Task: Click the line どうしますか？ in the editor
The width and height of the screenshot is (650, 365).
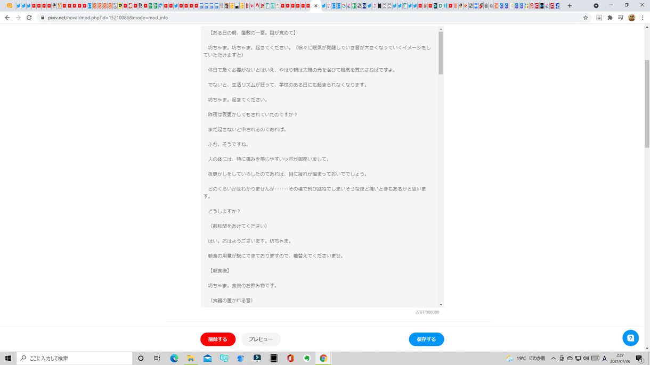Action: 224,211
